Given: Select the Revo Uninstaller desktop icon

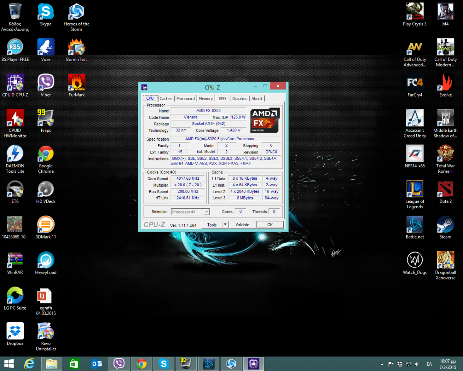Looking at the screenshot, I should (x=46, y=337).
